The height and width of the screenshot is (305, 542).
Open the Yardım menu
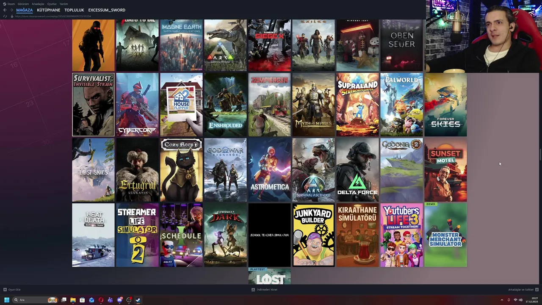[64, 4]
